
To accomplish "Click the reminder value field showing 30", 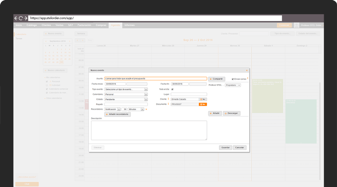I will tap(124, 109).
